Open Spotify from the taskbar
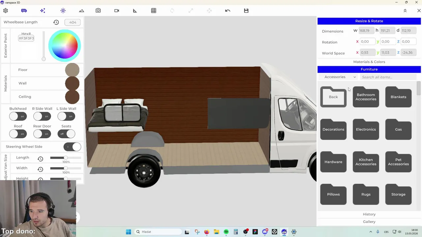Viewport: 422px width, 237px height. tap(226, 232)
